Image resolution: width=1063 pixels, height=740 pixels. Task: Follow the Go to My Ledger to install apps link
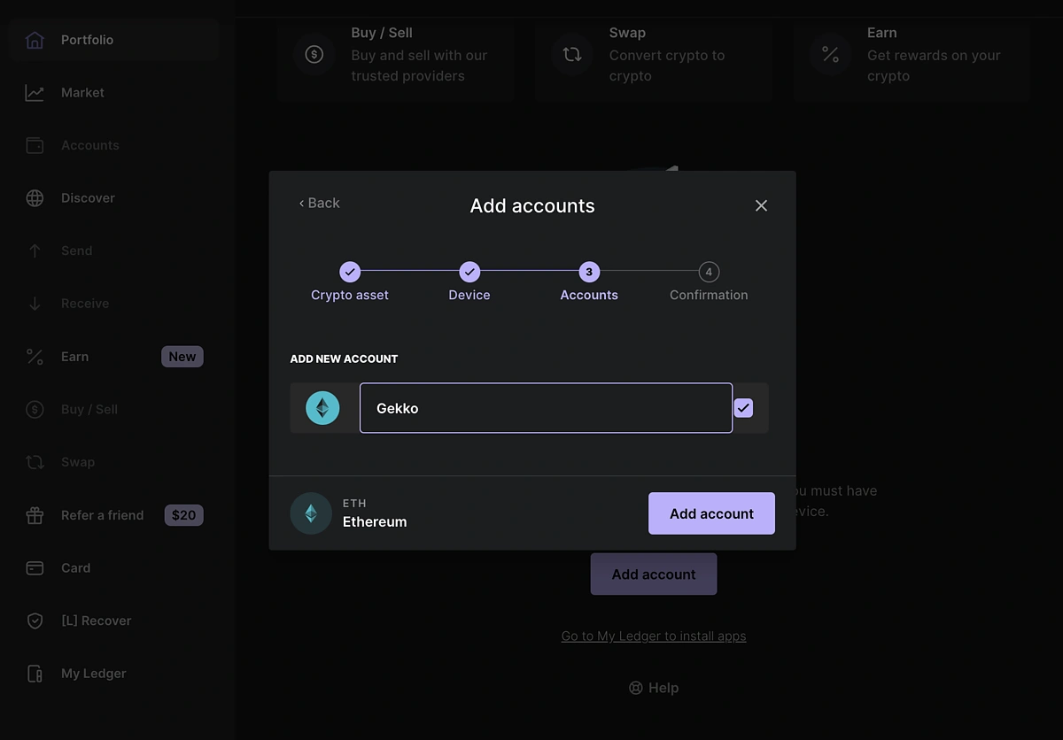click(654, 636)
